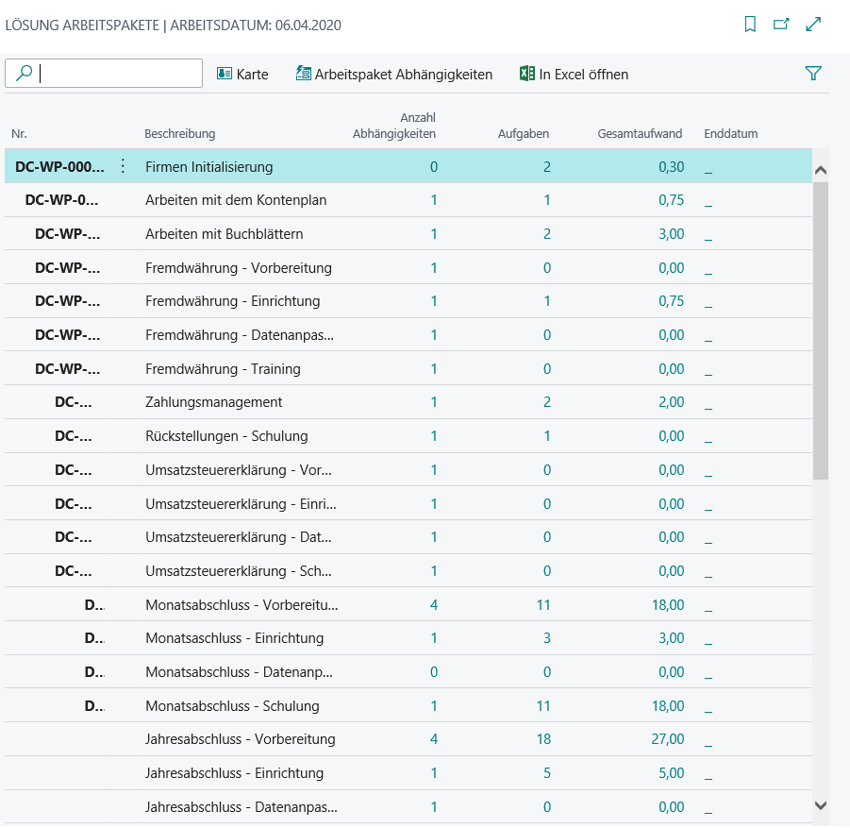Toggle the filter pane funnel icon
Viewport: 850px width, 828px height.
813,74
